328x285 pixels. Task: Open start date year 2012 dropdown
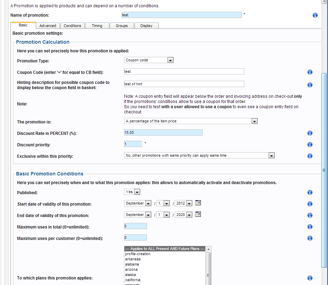click(183, 204)
